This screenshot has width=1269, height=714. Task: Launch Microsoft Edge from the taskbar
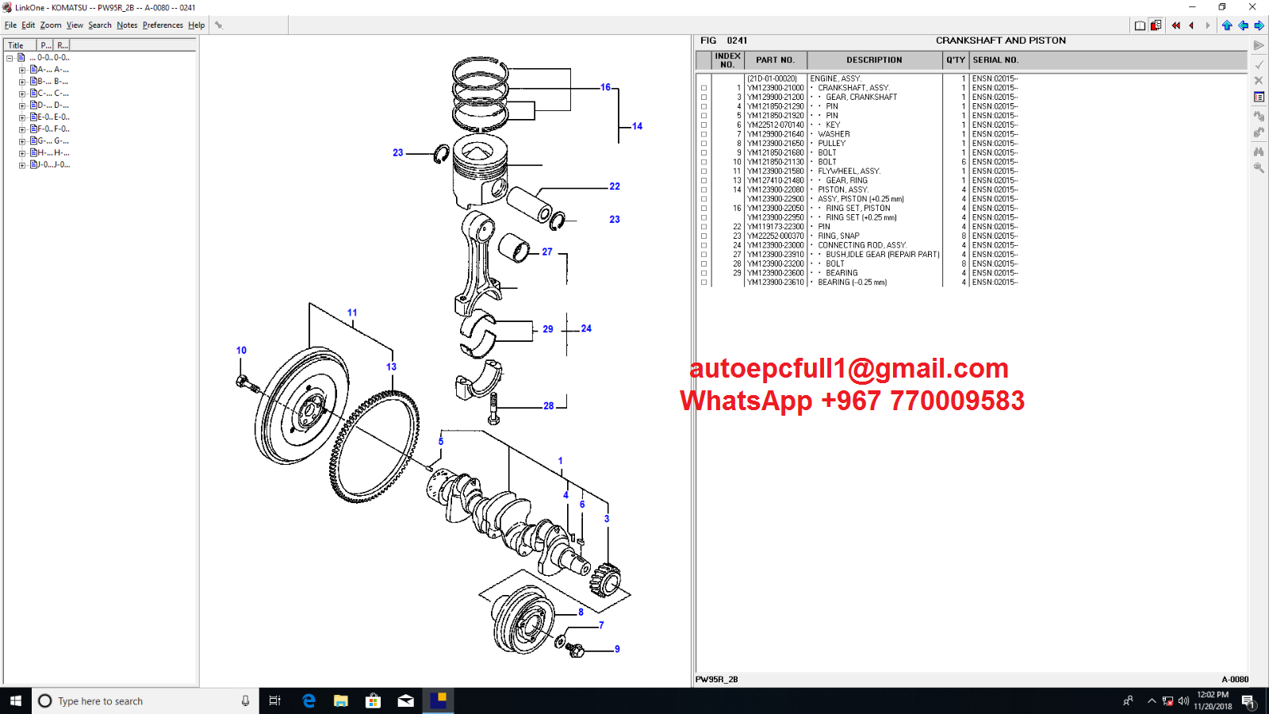(309, 701)
